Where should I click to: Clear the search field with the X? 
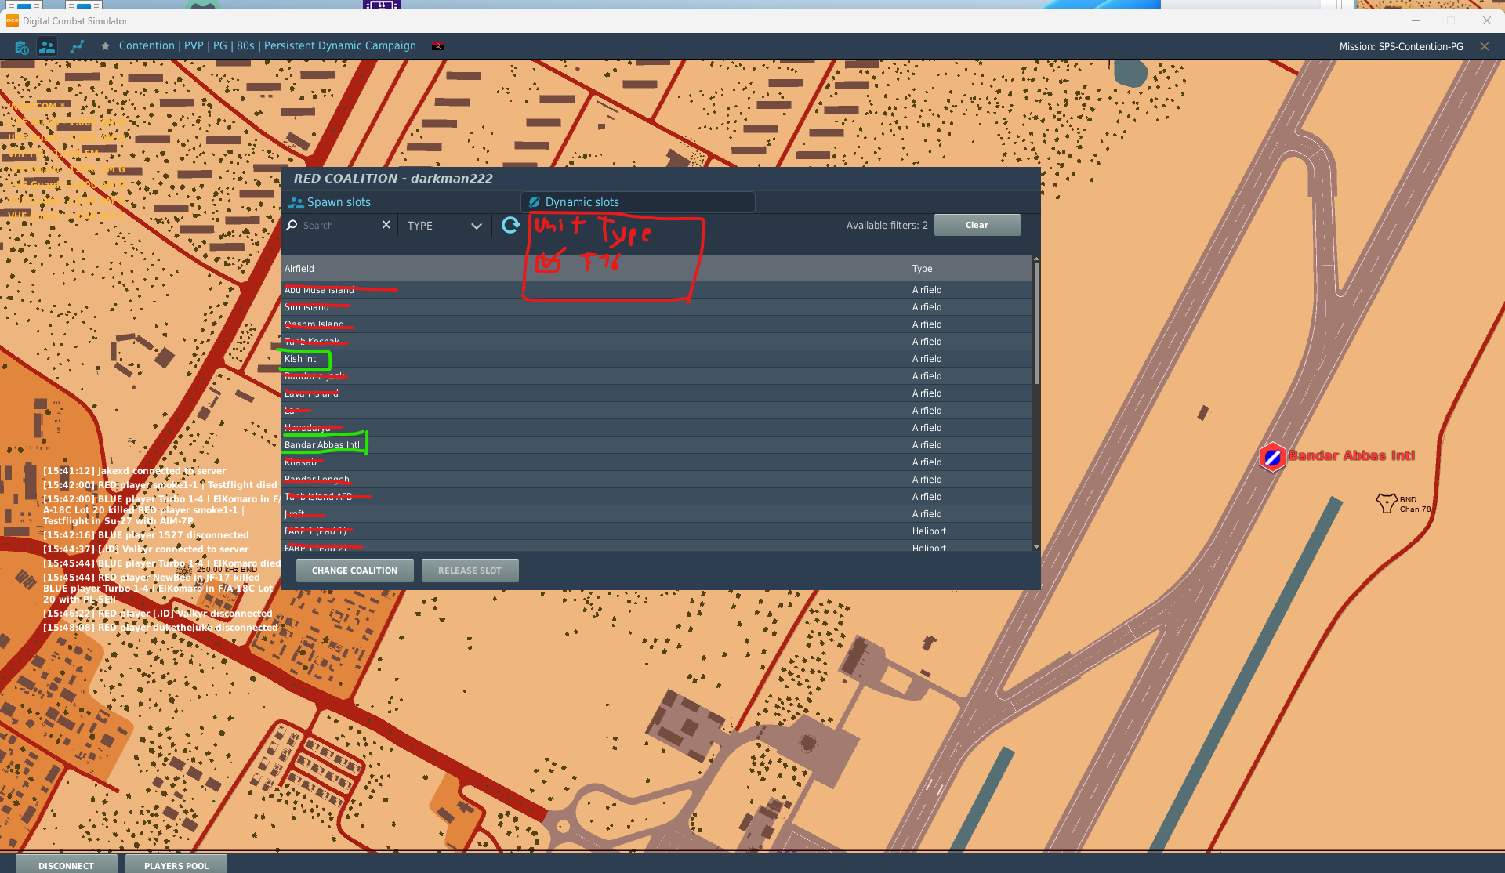click(x=386, y=225)
